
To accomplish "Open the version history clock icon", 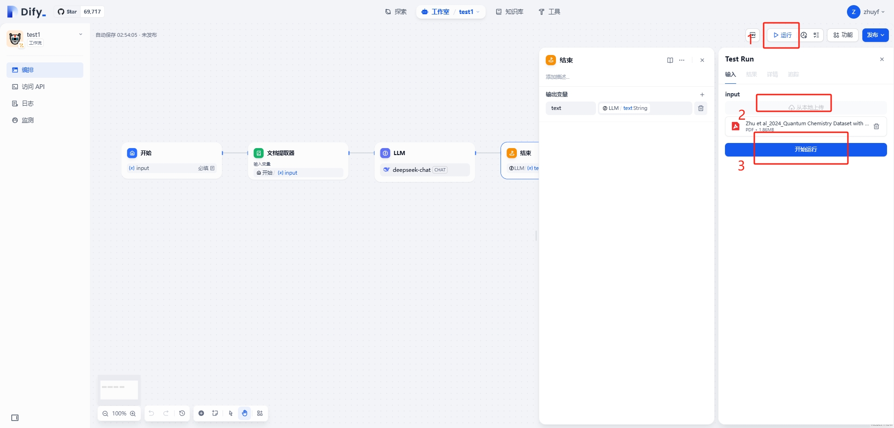I will click(x=182, y=413).
